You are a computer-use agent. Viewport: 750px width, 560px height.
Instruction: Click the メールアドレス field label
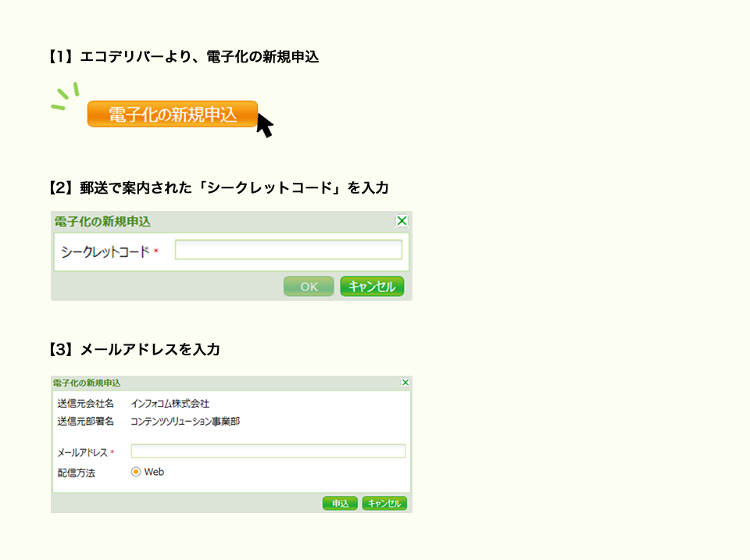[82, 452]
